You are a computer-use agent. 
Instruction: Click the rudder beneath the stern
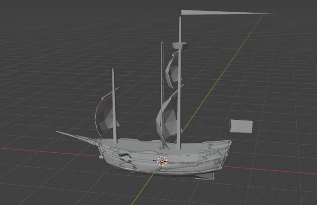pyautogui.click(x=205, y=176)
